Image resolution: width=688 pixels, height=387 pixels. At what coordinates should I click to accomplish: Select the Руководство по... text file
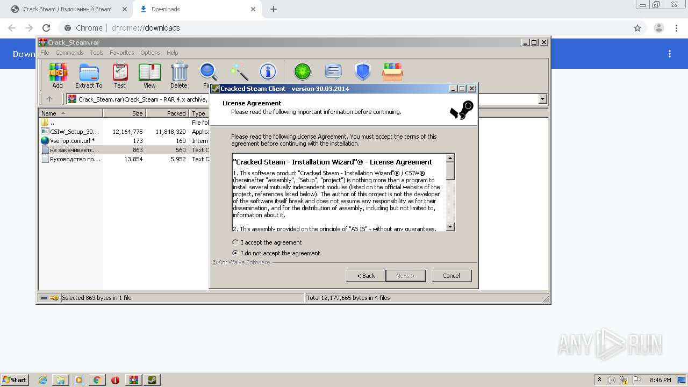(x=70, y=159)
